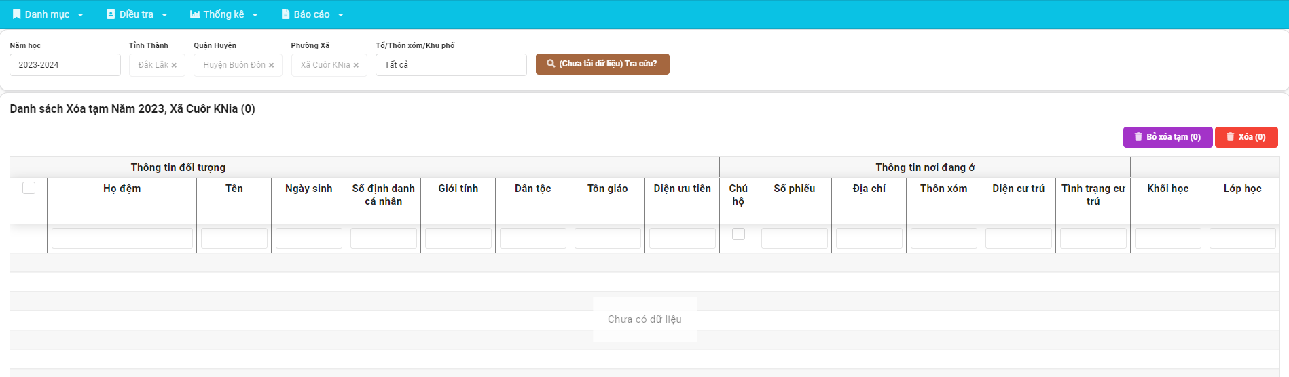Remove the Đắk Lắk province tag
The image size is (1289, 377).
tap(174, 65)
